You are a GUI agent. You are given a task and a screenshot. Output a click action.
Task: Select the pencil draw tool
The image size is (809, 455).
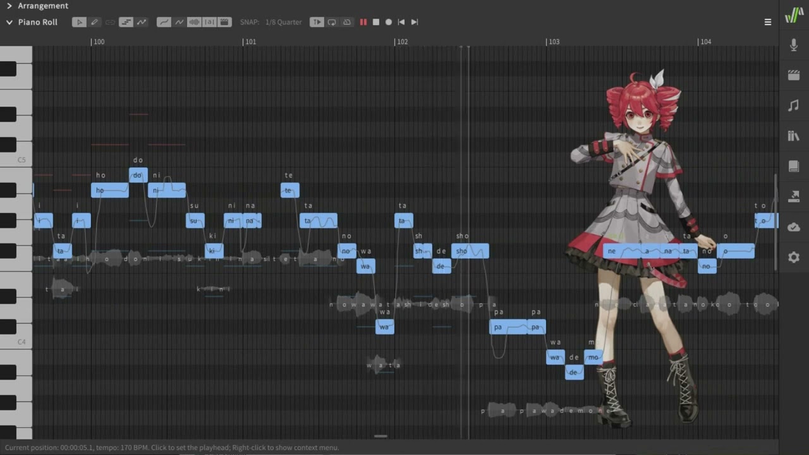pyautogui.click(x=94, y=22)
